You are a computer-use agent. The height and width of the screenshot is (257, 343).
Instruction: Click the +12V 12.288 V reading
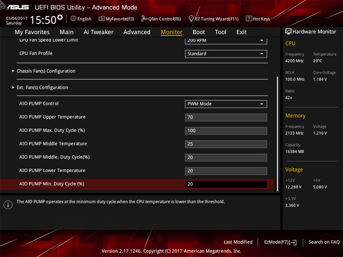(x=293, y=187)
